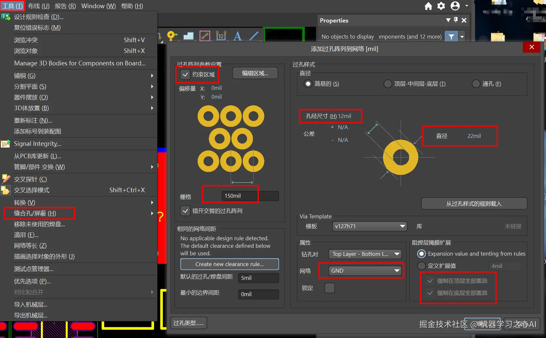Choose Manage 3D Bodies for Components on Board
The width and height of the screenshot is (546, 338).
point(79,63)
